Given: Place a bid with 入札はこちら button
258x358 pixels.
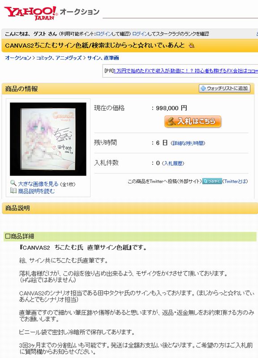Looking at the screenshot, I should (193, 121).
